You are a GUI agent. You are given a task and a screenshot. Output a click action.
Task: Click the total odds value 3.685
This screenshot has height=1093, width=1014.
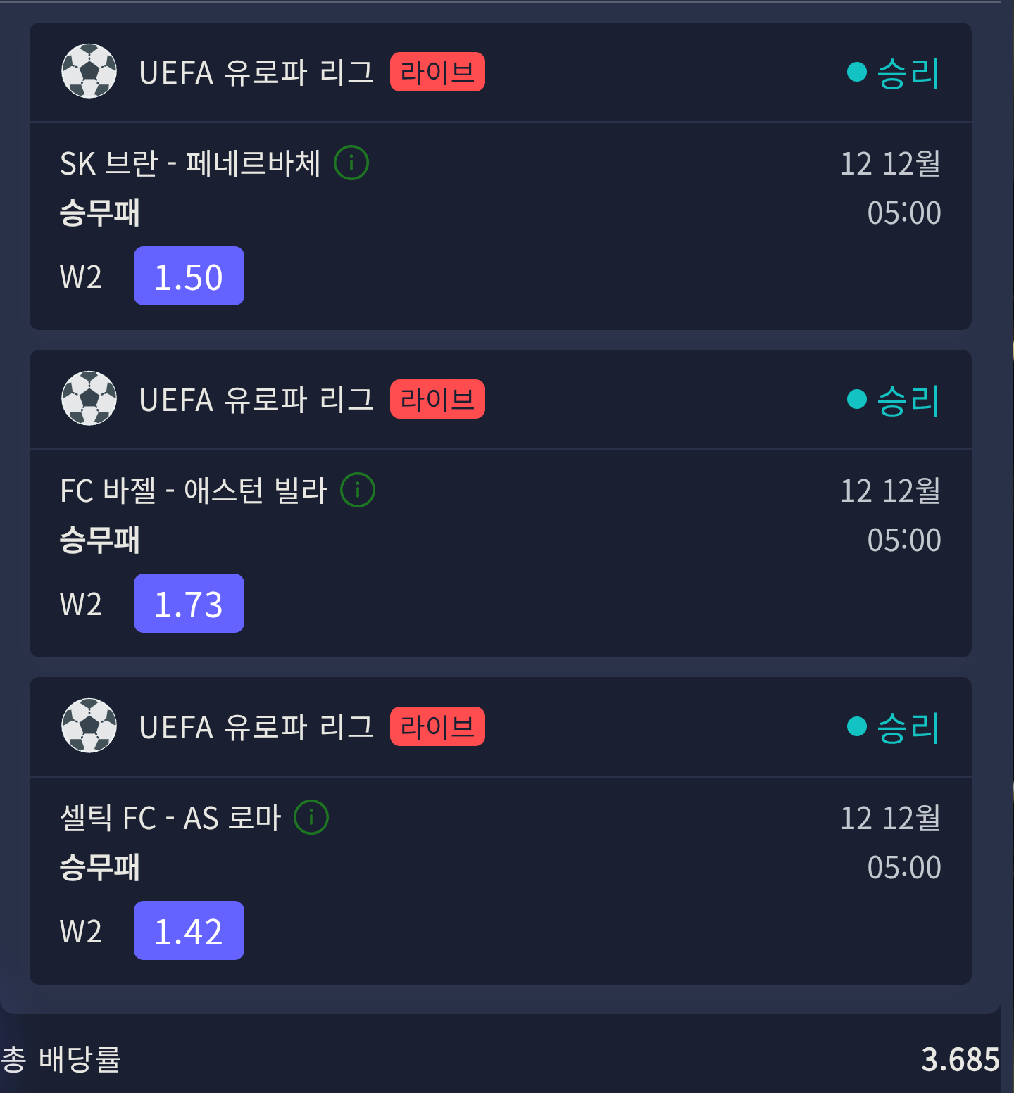click(x=960, y=1059)
